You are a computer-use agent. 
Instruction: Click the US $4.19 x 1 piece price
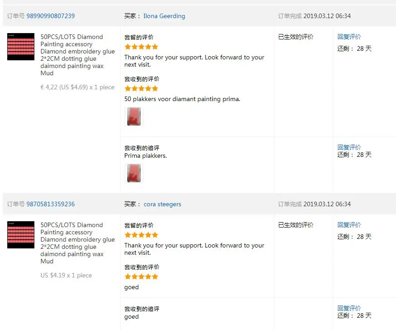[x=66, y=275]
